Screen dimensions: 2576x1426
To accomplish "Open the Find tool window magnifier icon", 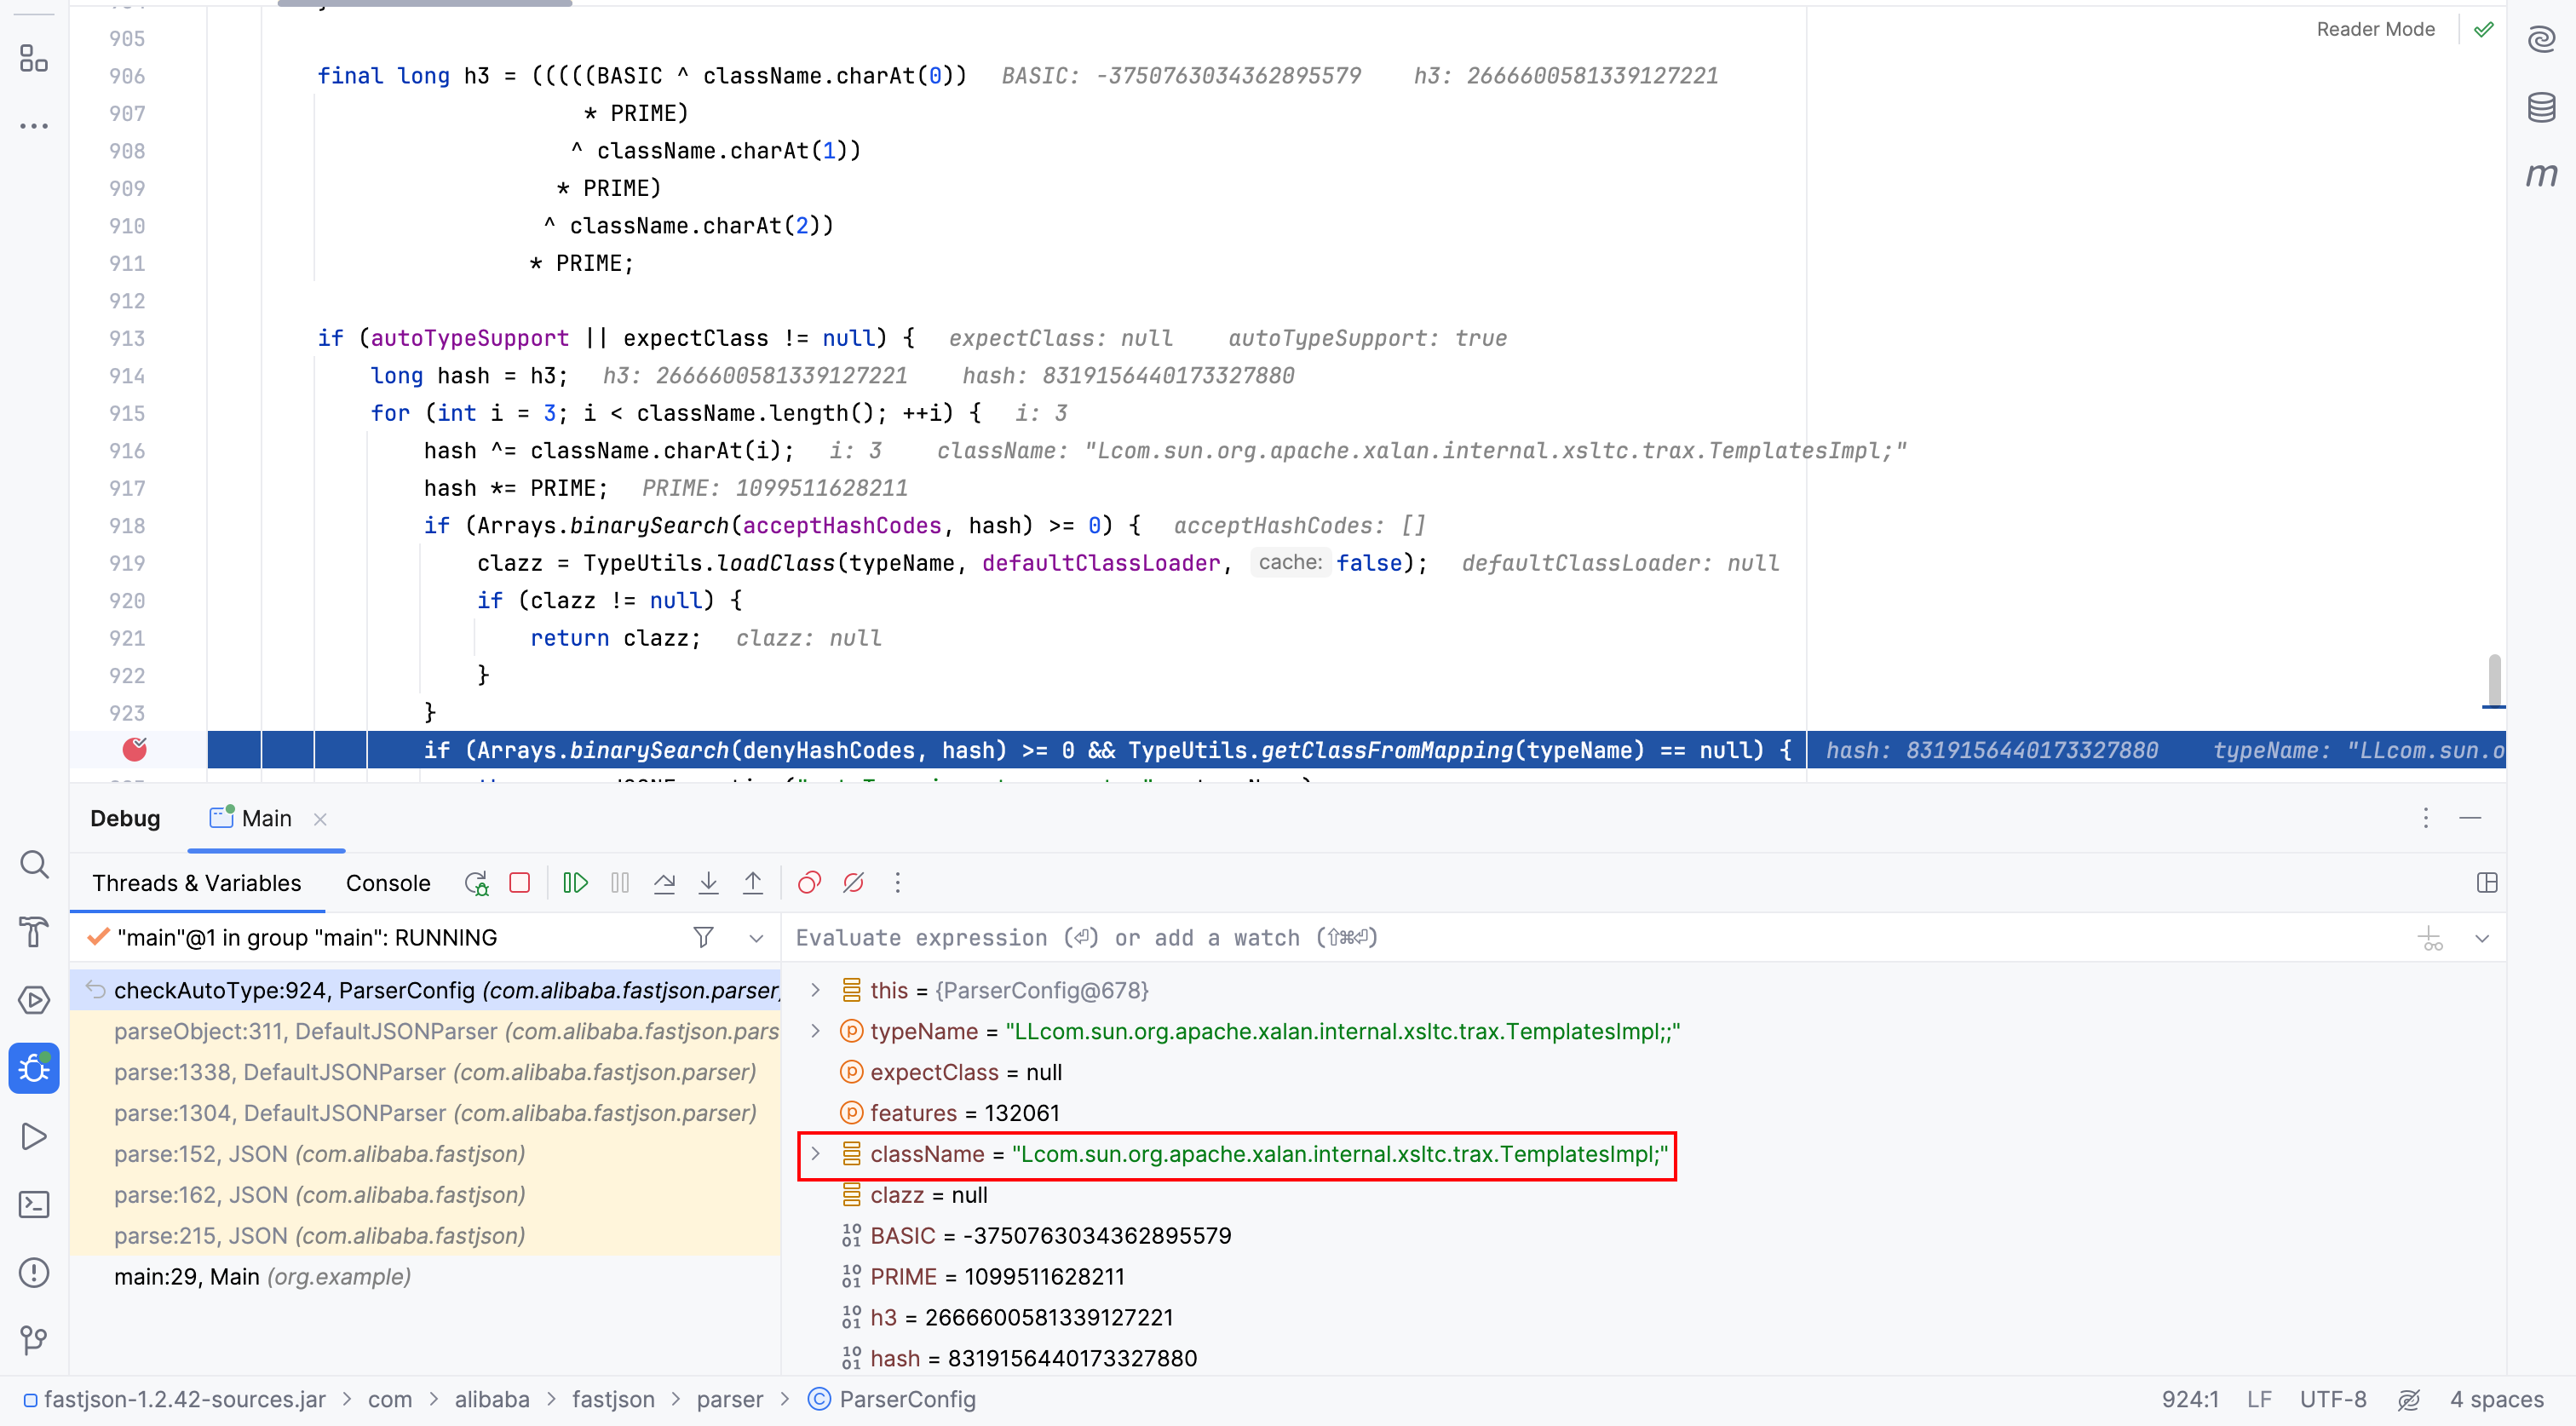I will (x=34, y=864).
